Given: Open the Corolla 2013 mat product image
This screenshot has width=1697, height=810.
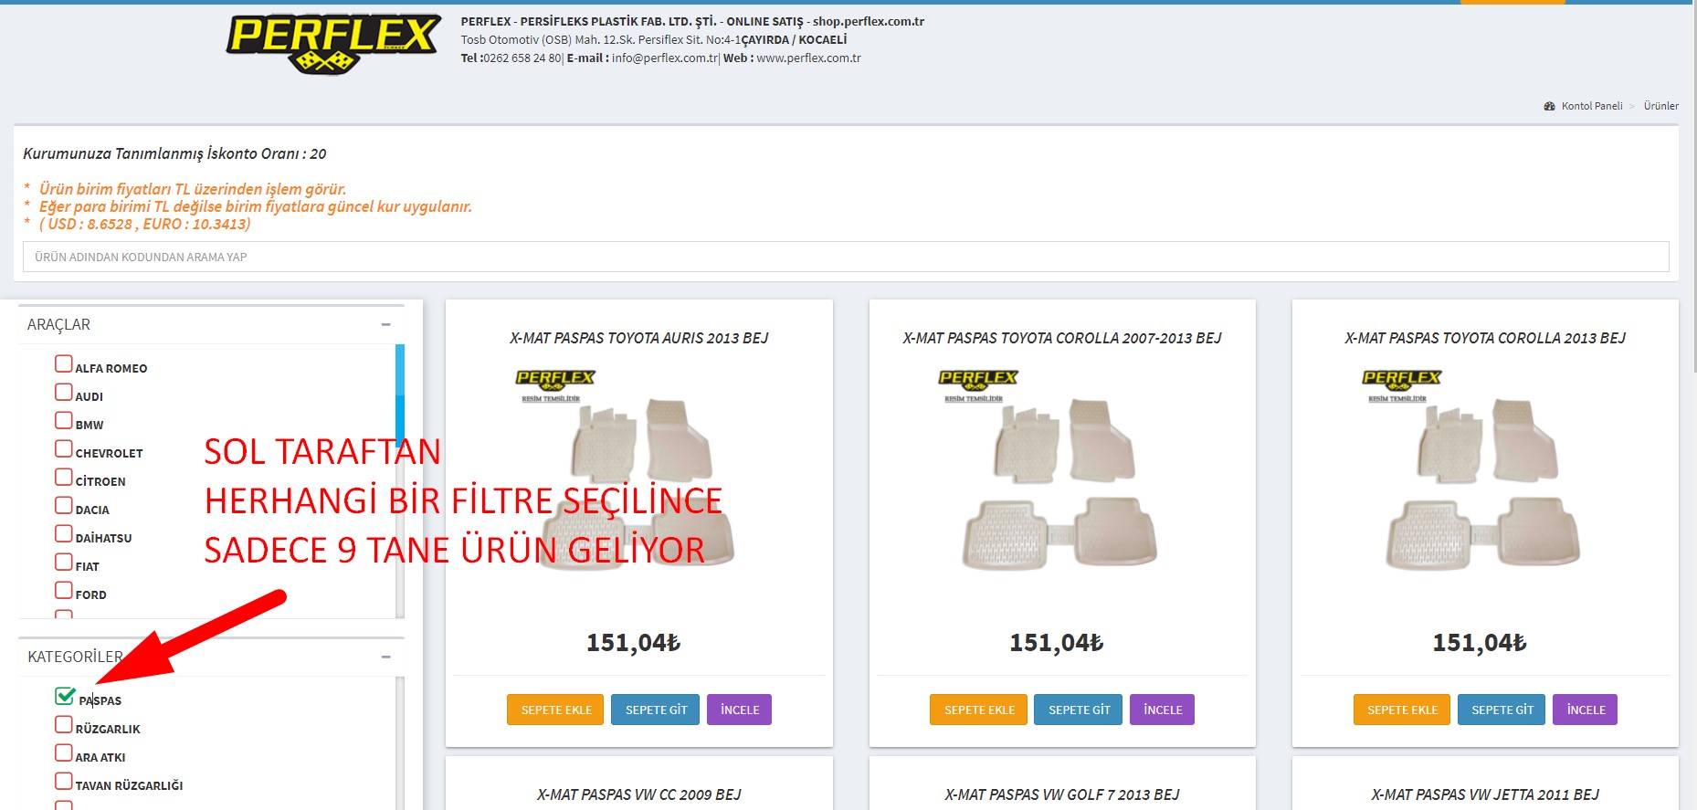Looking at the screenshot, I should (1484, 475).
